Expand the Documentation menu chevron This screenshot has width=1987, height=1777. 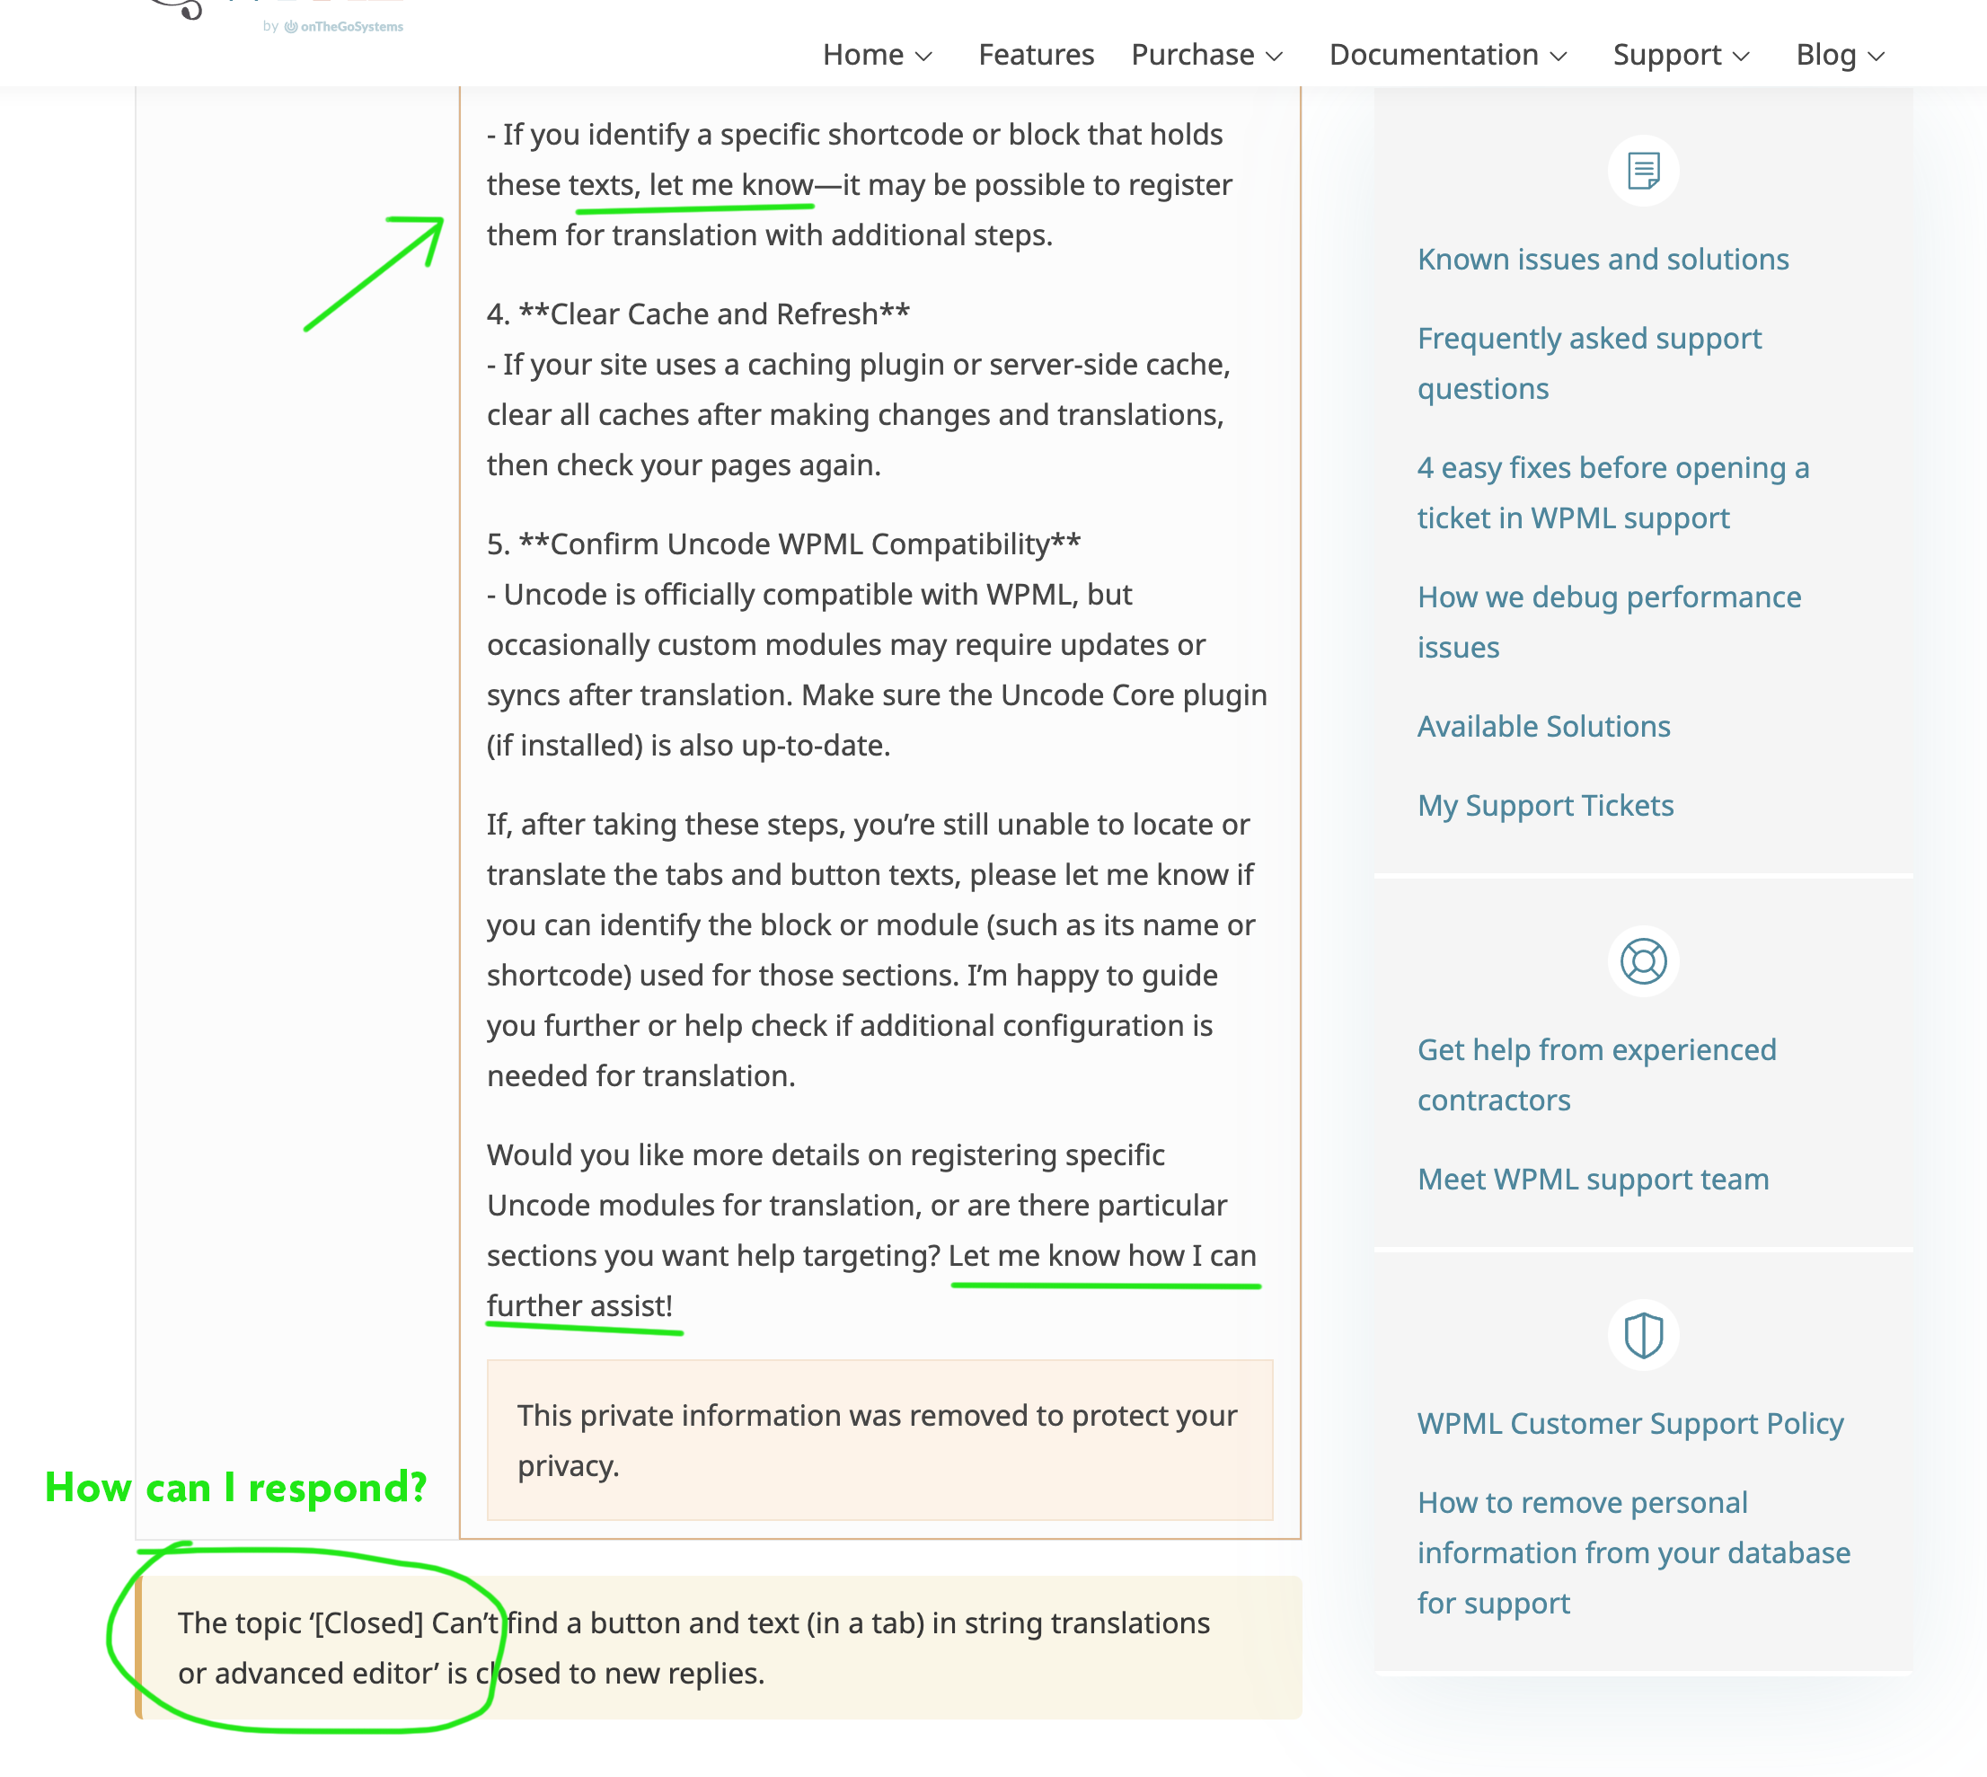tap(1559, 57)
